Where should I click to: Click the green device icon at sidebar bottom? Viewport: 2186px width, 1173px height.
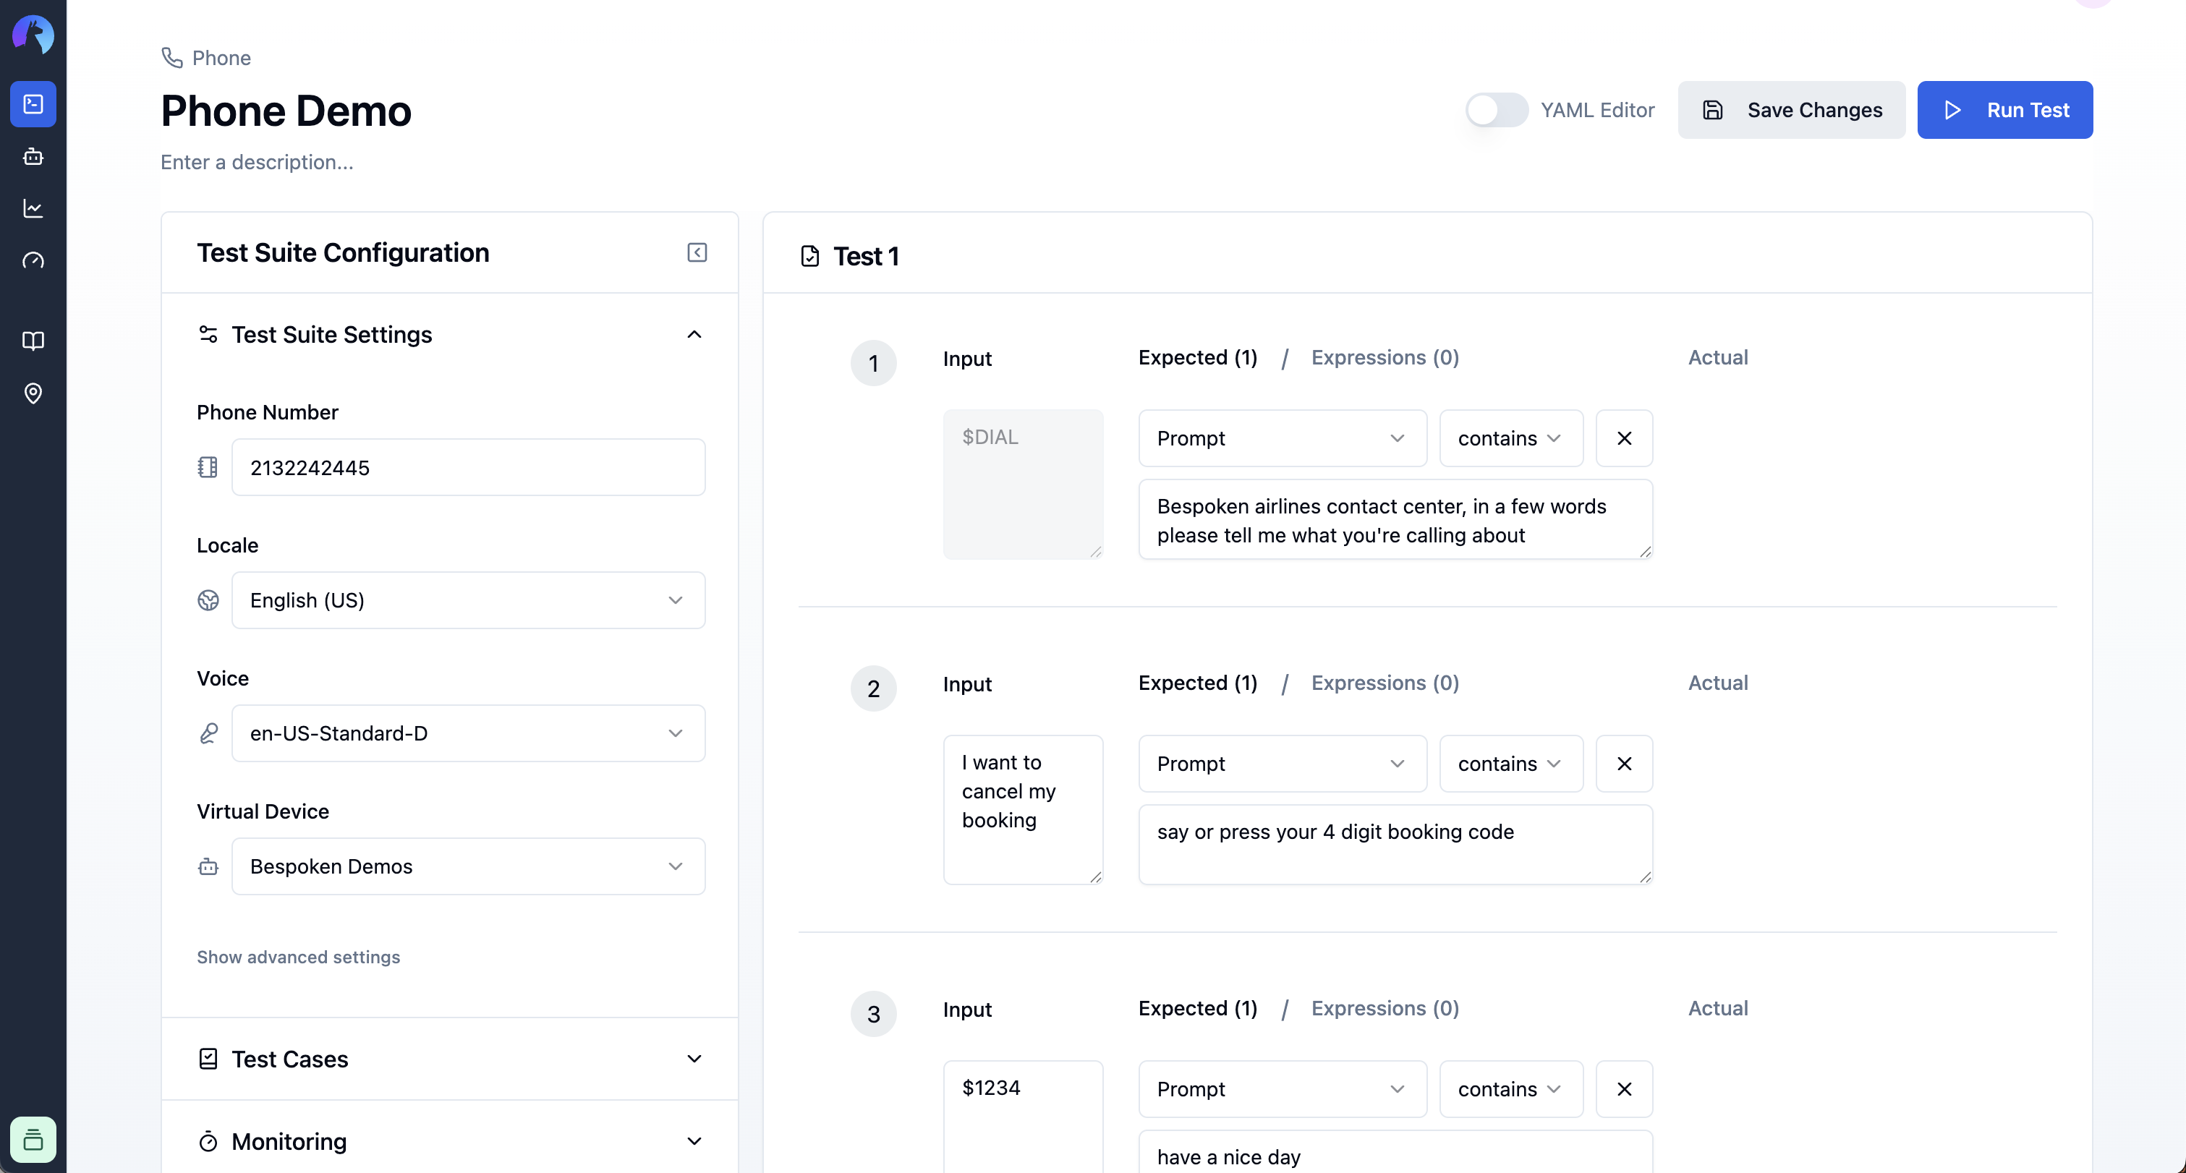33,1140
